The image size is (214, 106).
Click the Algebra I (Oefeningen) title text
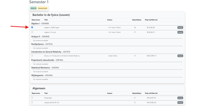pos(52,28)
